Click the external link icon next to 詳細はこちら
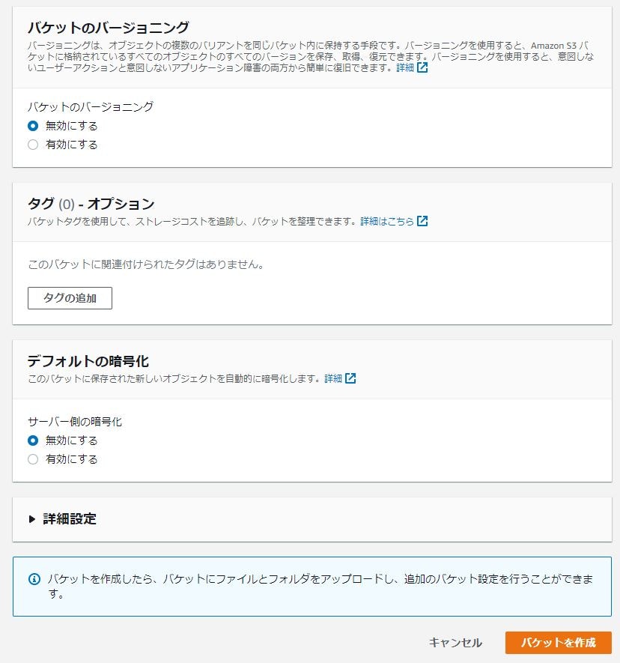 coord(424,221)
